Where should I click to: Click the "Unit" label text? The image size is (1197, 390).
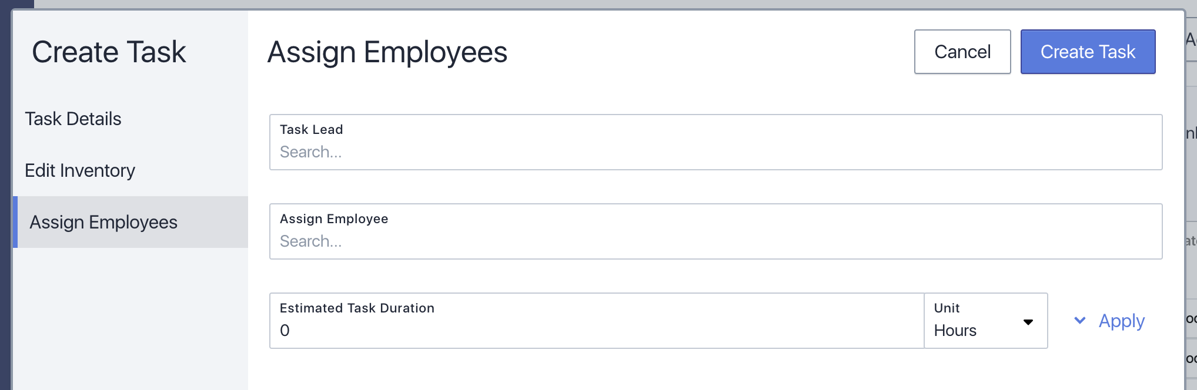tap(947, 308)
